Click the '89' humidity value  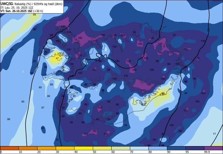coord(40,87)
